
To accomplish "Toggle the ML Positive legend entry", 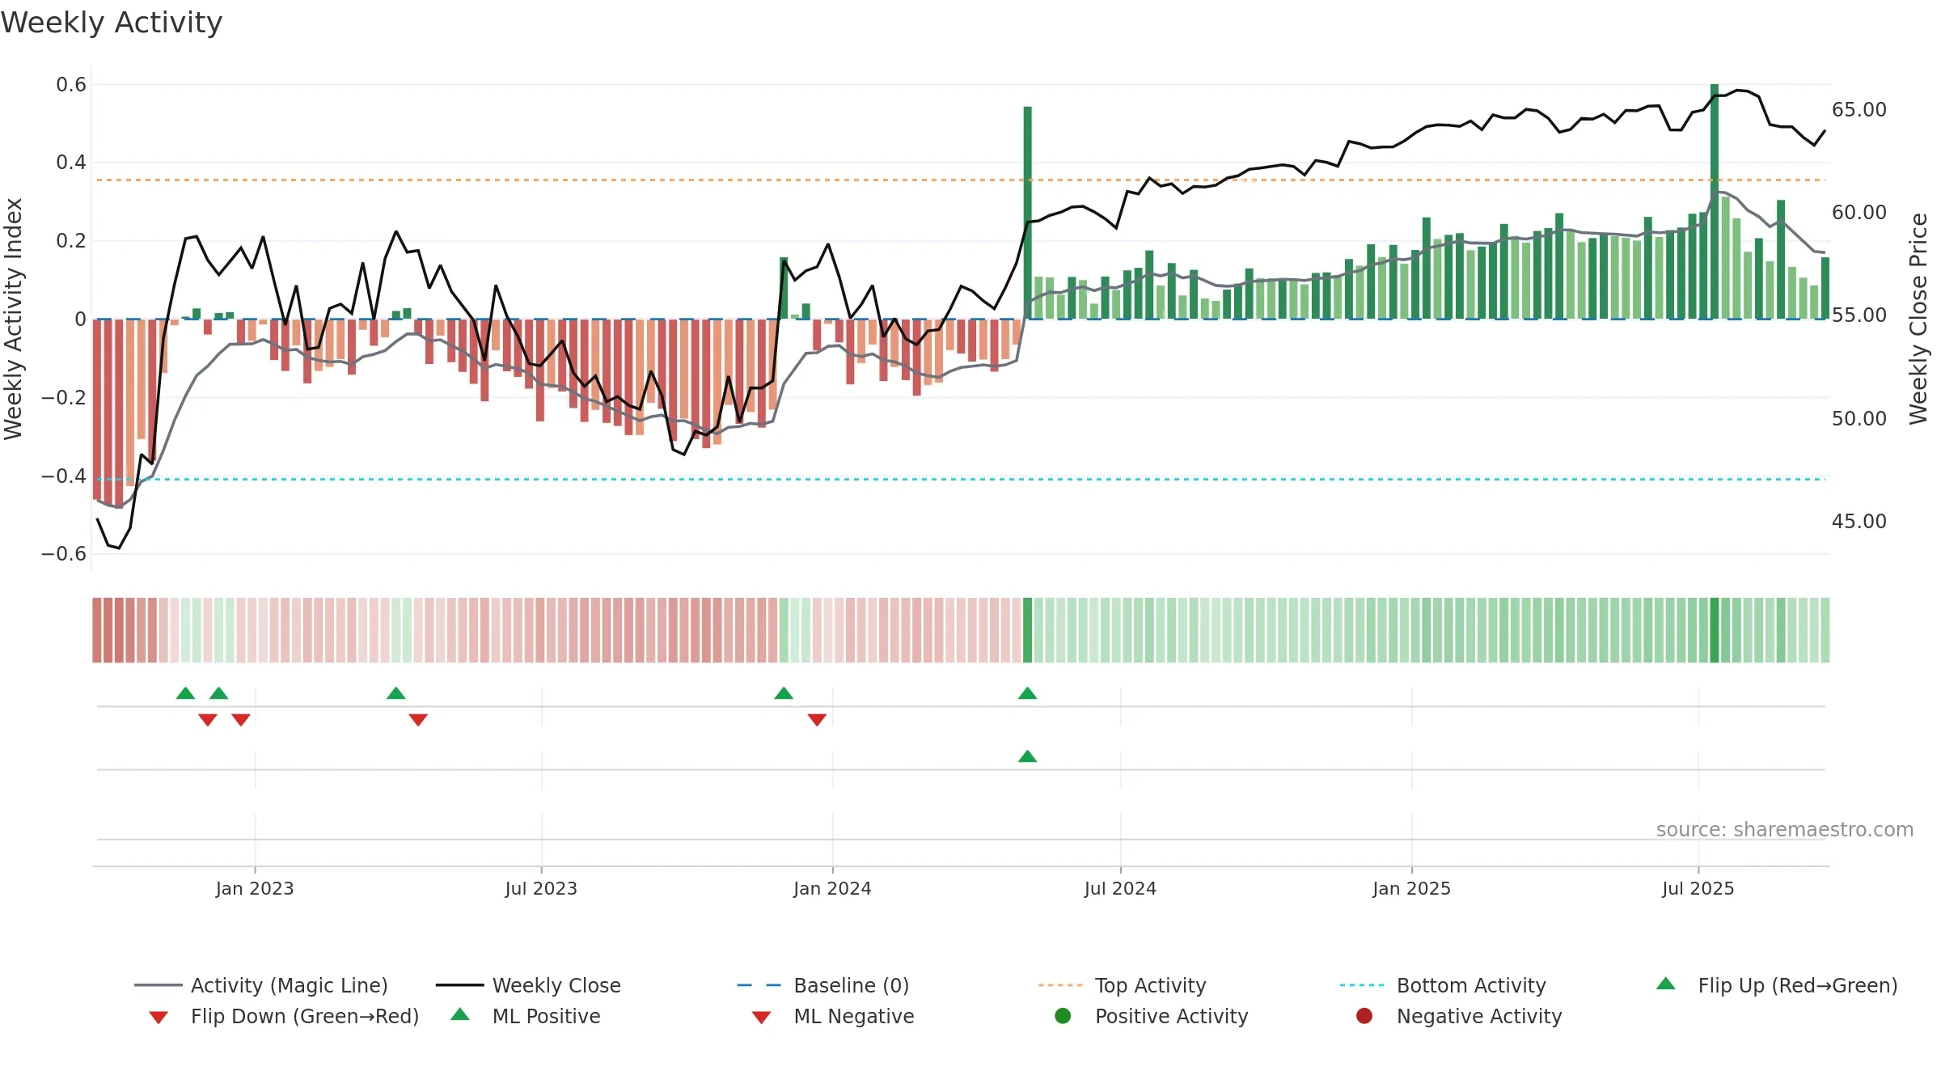I will (x=526, y=1016).
